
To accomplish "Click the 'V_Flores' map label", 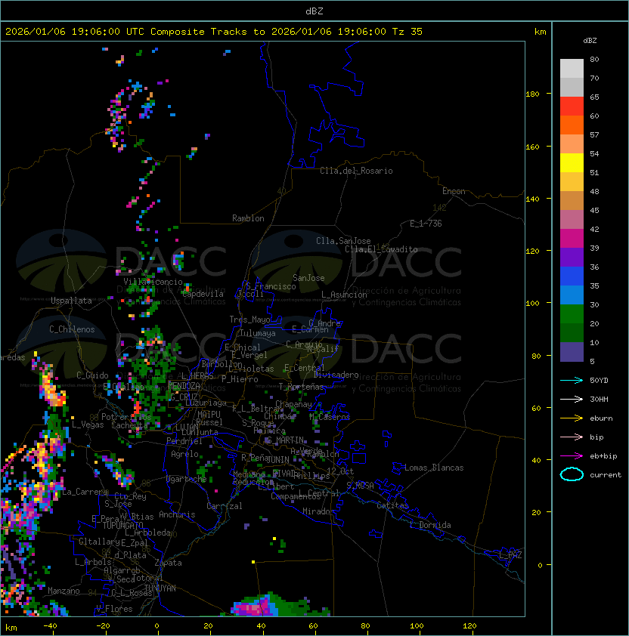I will point(114,609).
